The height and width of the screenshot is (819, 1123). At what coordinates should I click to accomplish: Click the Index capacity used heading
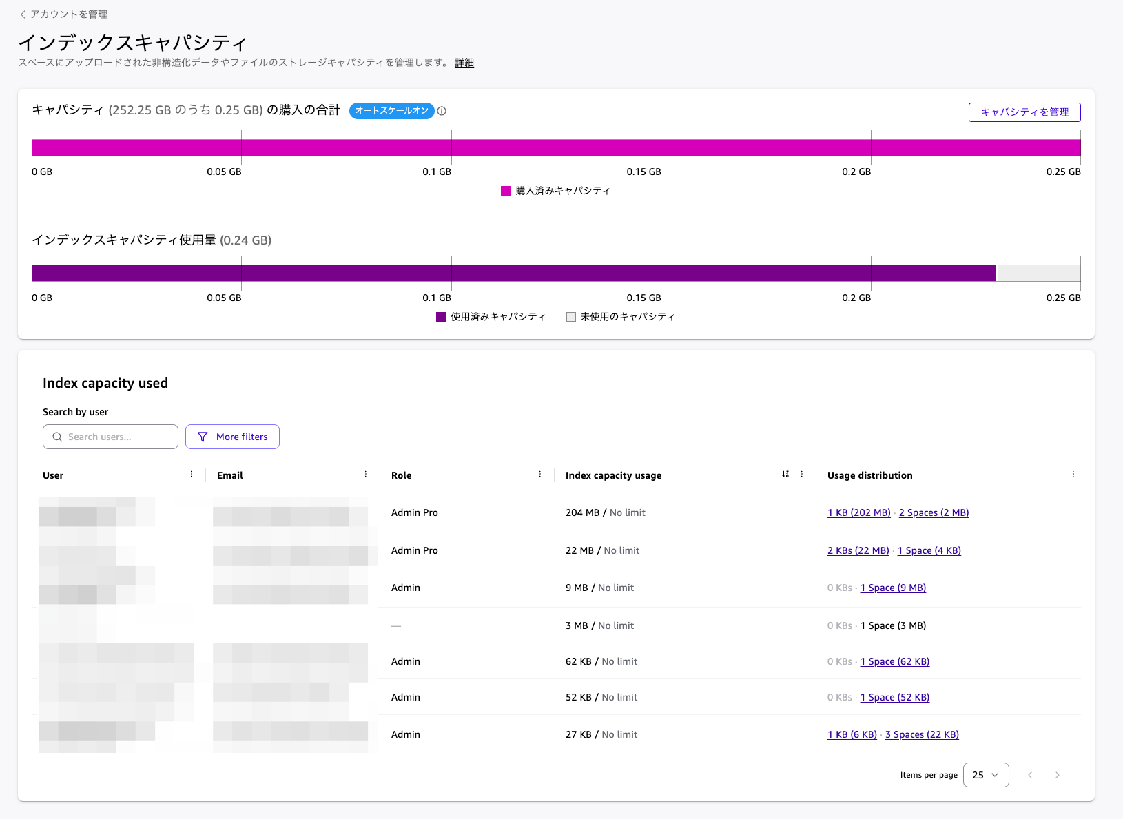click(x=105, y=384)
